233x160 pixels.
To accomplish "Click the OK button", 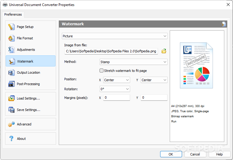I will [171, 154].
